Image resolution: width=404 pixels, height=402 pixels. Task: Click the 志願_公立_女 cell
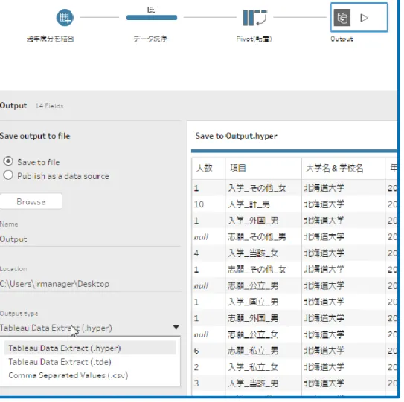[x=263, y=334]
